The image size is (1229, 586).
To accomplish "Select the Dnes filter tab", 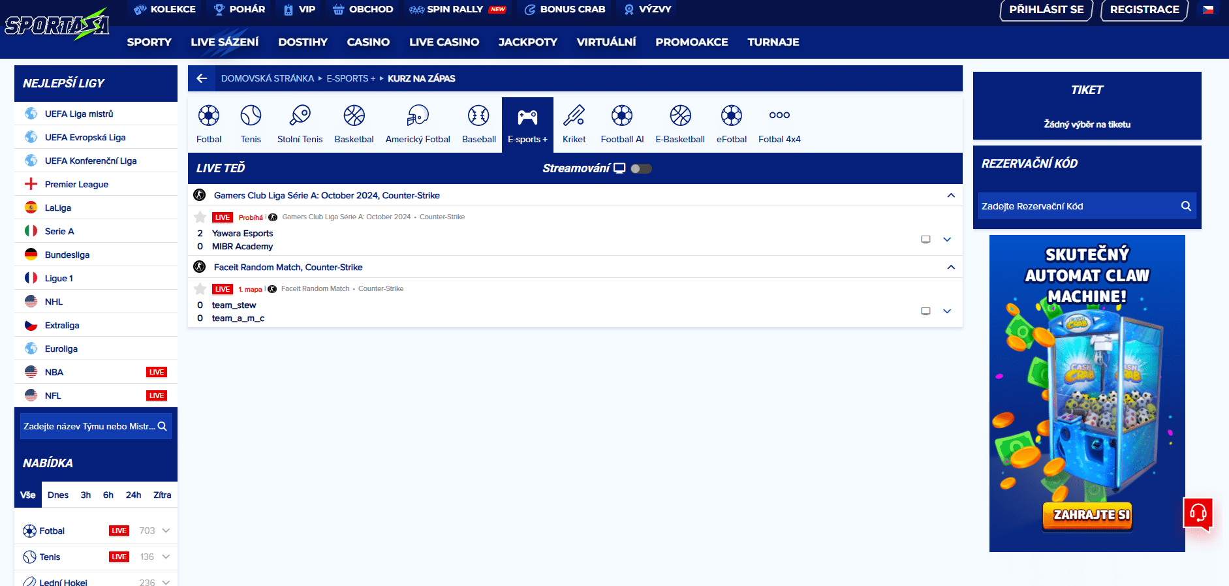I will (x=58, y=495).
